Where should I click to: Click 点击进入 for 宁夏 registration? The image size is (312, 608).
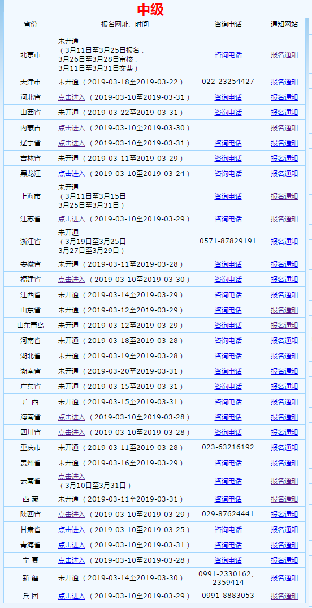click(72, 560)
